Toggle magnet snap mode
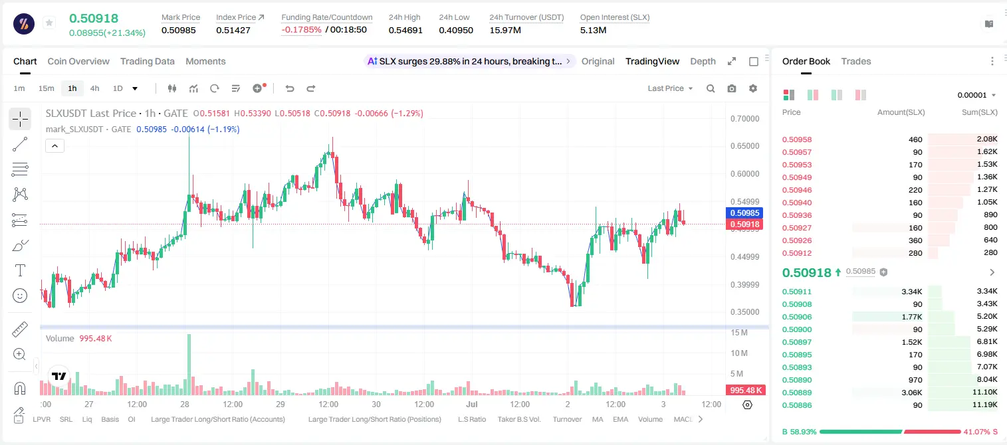This screenshot has width=1007, height=445. pyautogui.click(x=20, y=389)
